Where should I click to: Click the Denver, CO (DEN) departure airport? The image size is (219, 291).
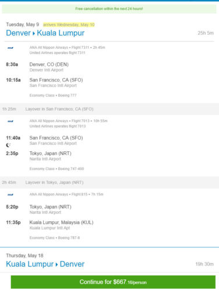49,65
